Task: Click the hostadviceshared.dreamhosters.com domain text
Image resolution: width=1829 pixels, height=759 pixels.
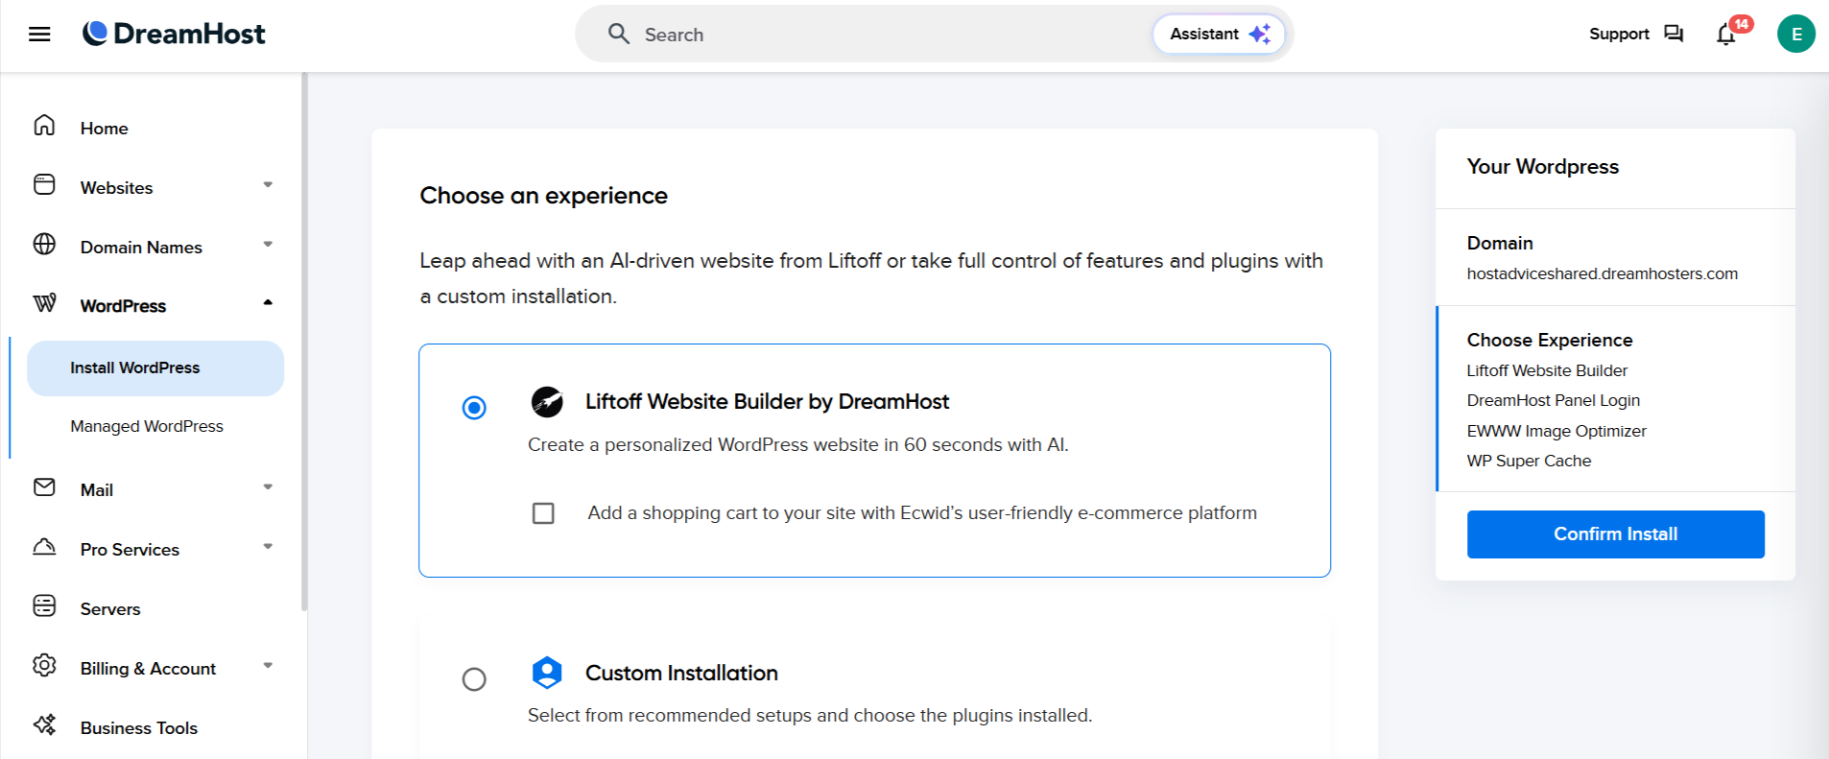Action: [1602, 273]
